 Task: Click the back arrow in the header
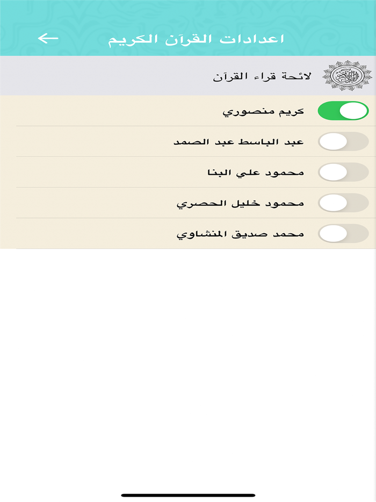47,38
